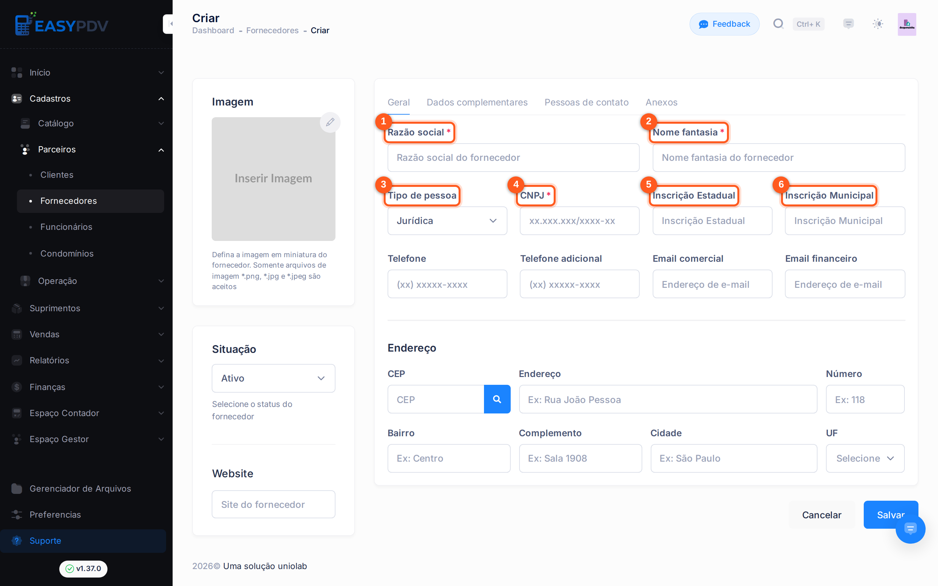Click the Feedback speech bubble icon

tap(703, 24)
